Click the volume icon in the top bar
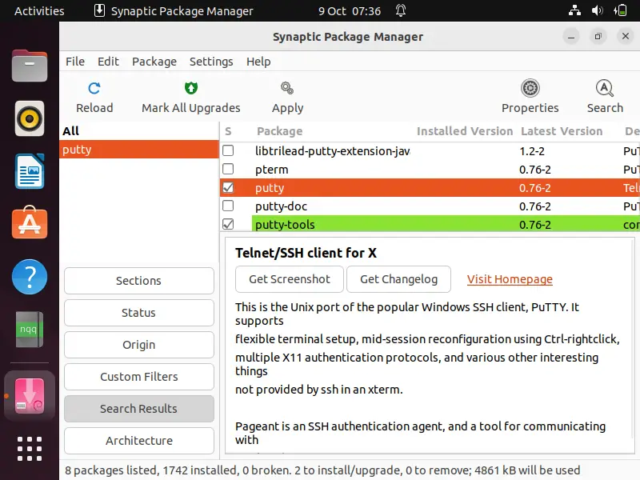The height and width of the screenshot is (480, 640). 597,10
